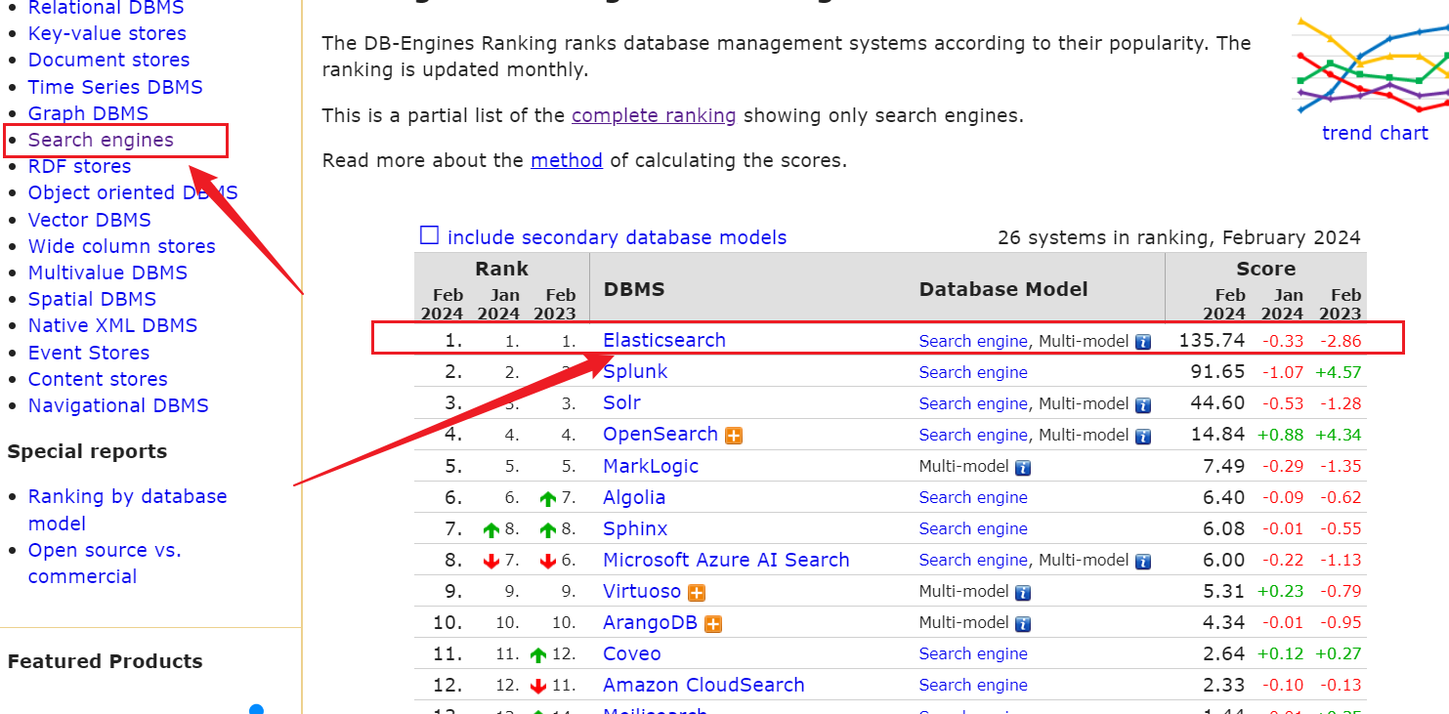Screen dimensions: 1449x714
Task: Click the info icon in the Virtuoso row
Action: [1023, 592]
